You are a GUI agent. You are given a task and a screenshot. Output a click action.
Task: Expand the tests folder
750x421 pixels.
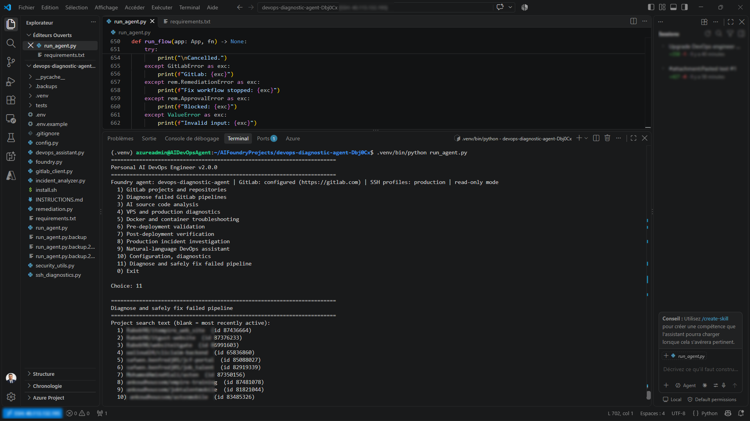[41, 105]
